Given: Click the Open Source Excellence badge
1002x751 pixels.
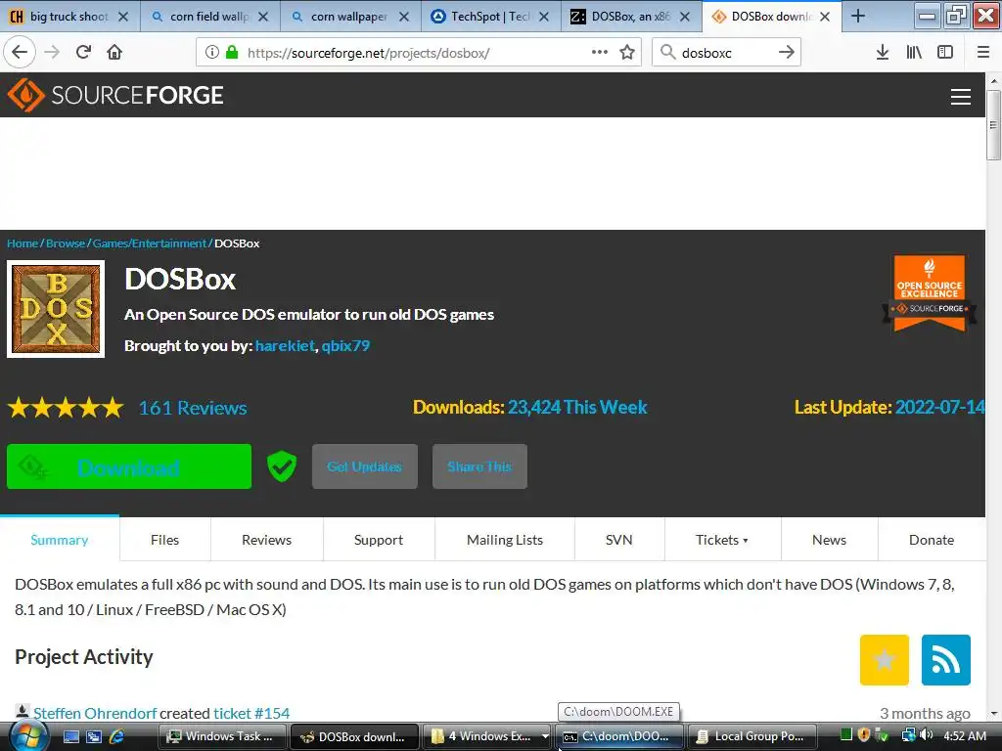Looking at the screenshot, I should coord(930,293).
